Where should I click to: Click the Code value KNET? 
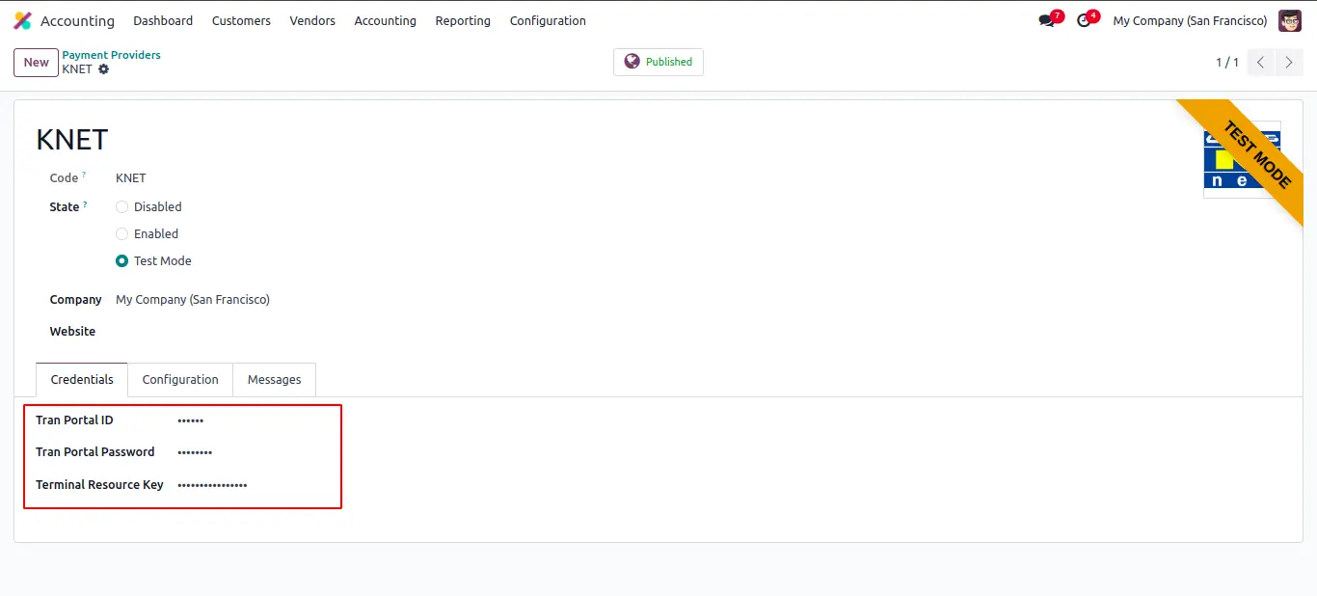[x=131, y=178]
